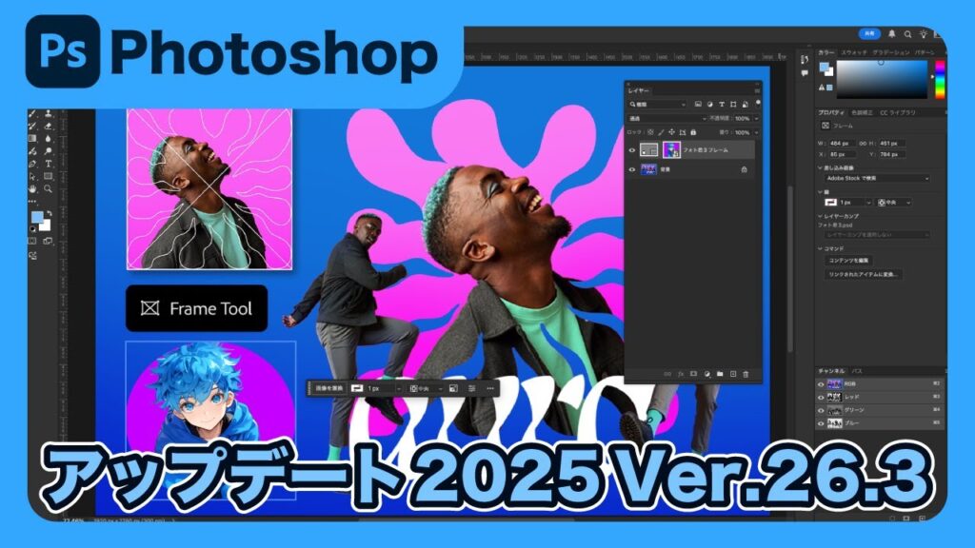
Task: Open the blend mode dropdown
Action: pos(667,118)
